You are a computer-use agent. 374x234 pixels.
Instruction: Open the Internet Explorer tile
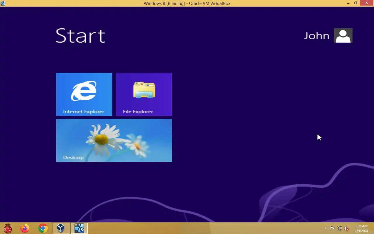tap(84, 94)
